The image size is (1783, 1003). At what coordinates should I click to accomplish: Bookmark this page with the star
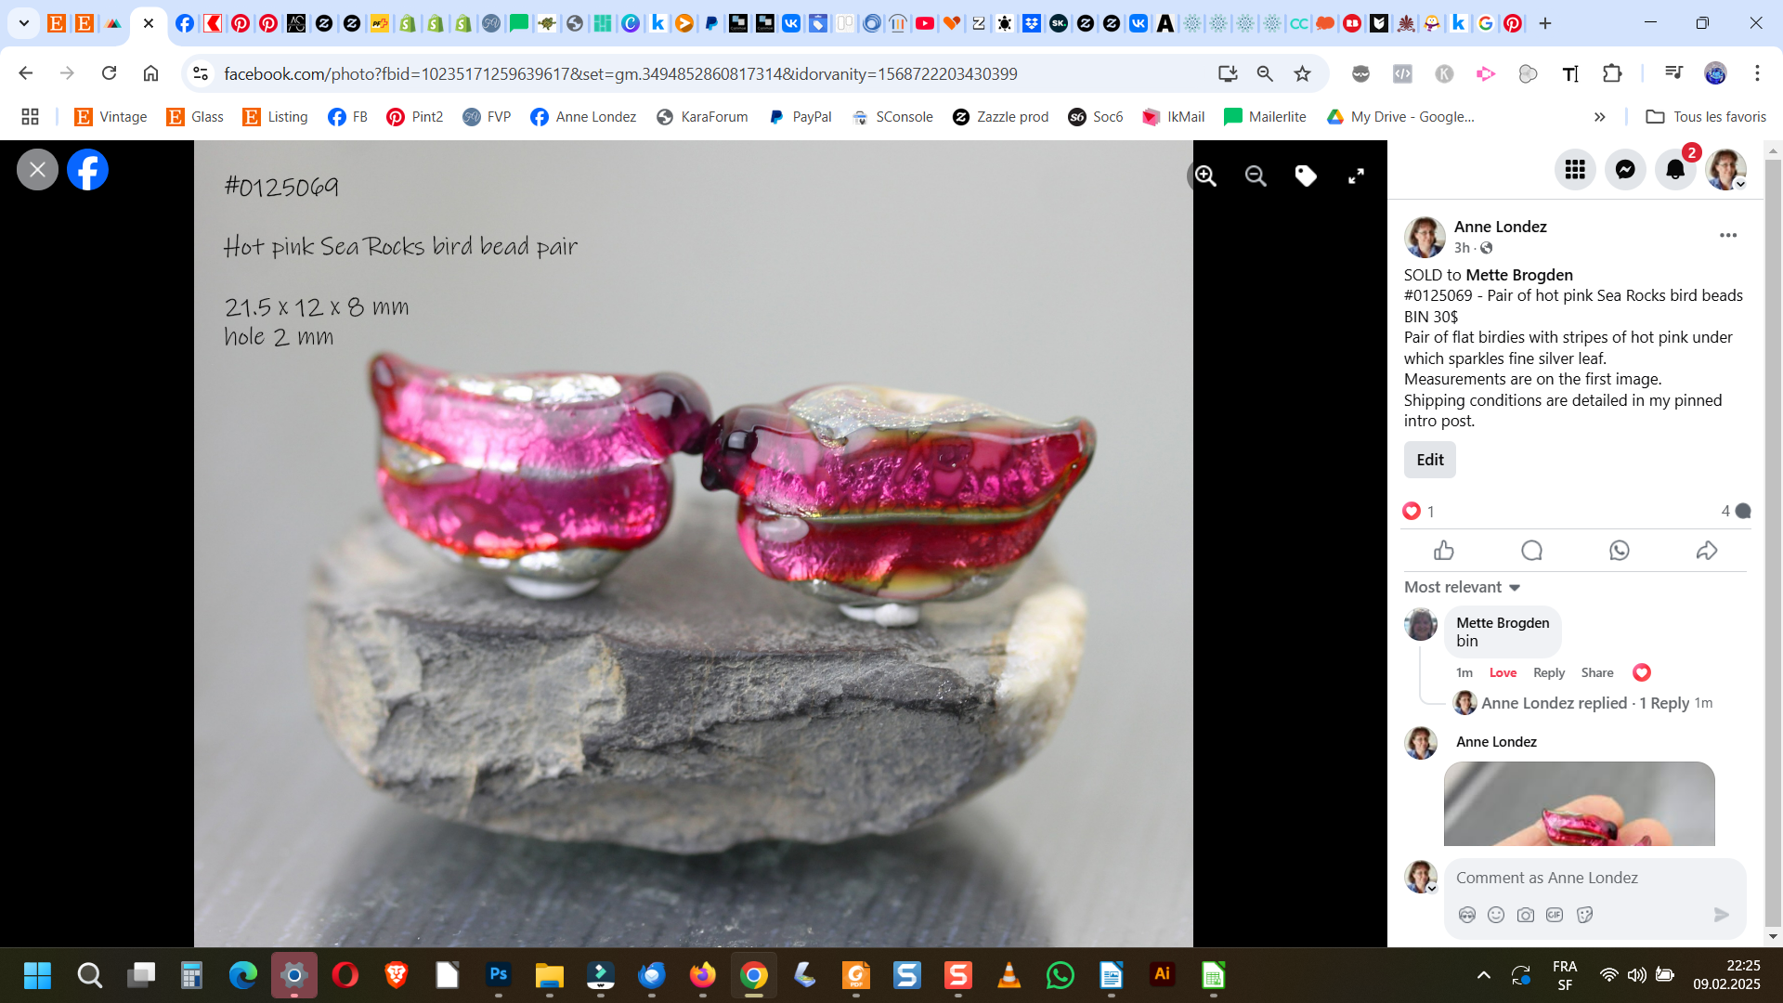click(x=1303, y=73)
